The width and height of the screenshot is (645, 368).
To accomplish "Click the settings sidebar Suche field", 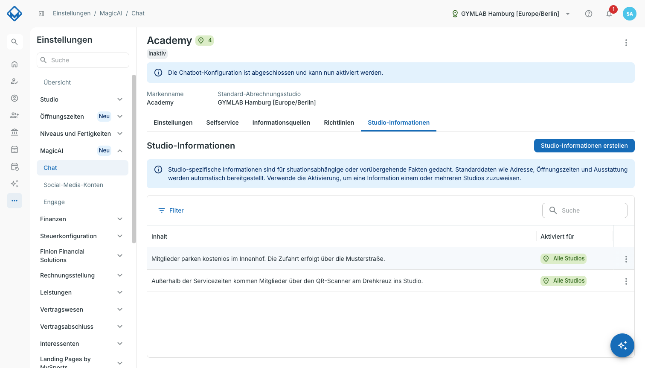I will click(x=83, y=60).
